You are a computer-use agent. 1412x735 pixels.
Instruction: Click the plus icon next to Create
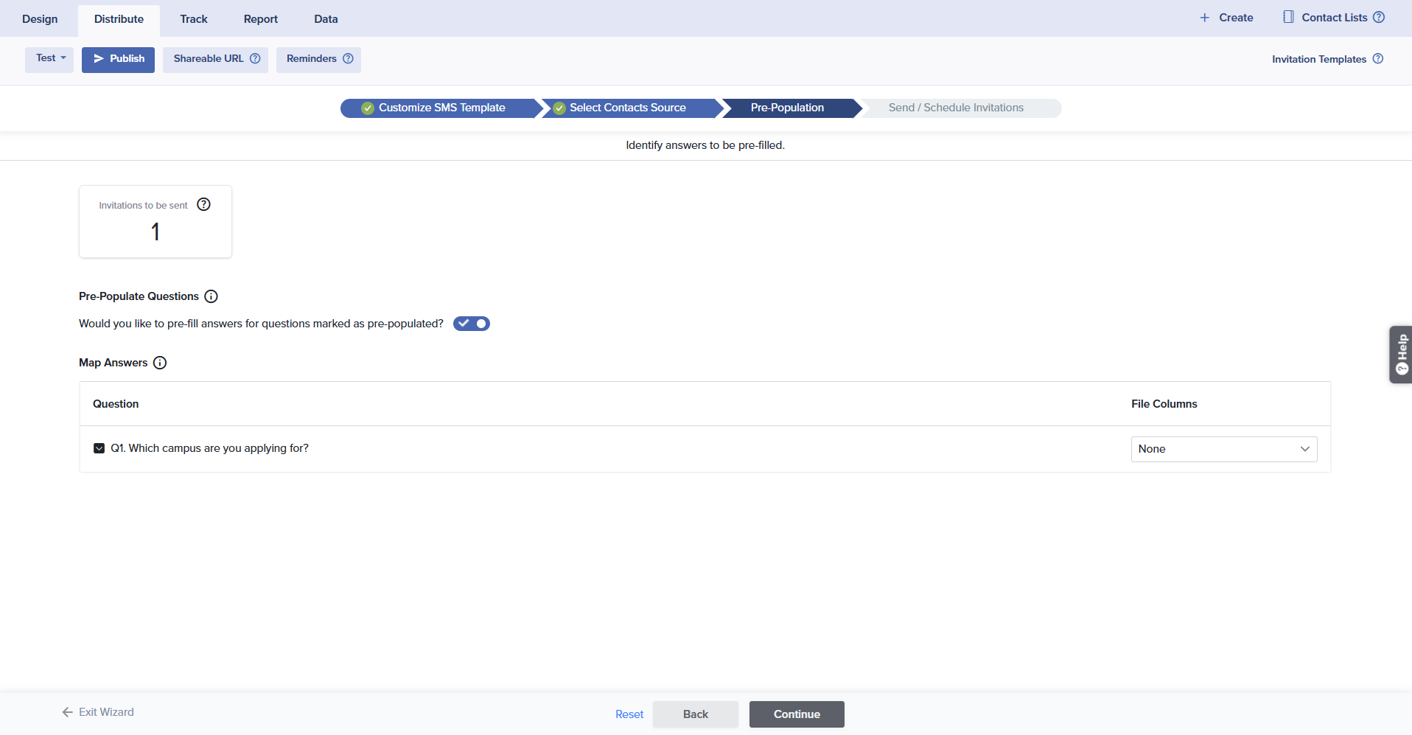(x=1204, y=18)
